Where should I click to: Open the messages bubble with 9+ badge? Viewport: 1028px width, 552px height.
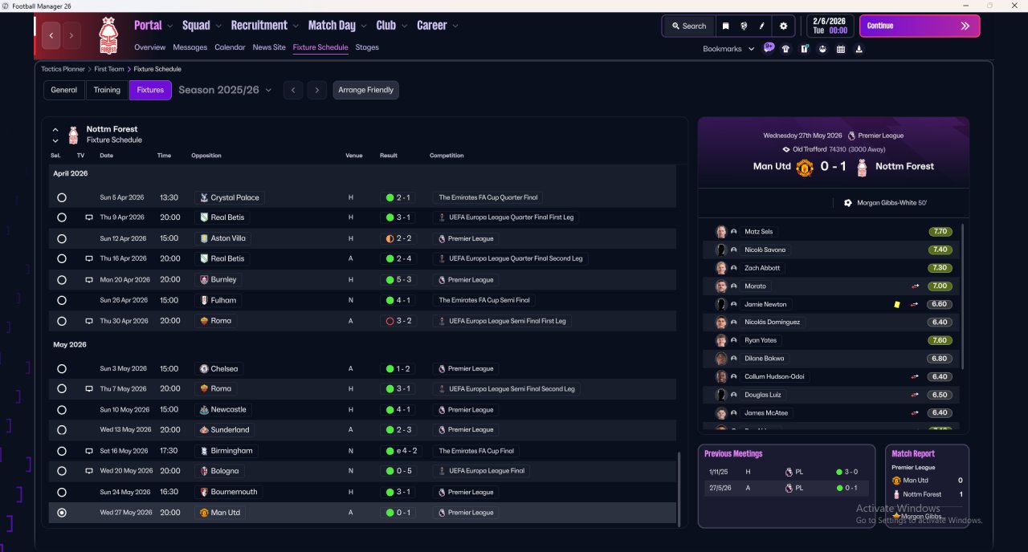769,48
